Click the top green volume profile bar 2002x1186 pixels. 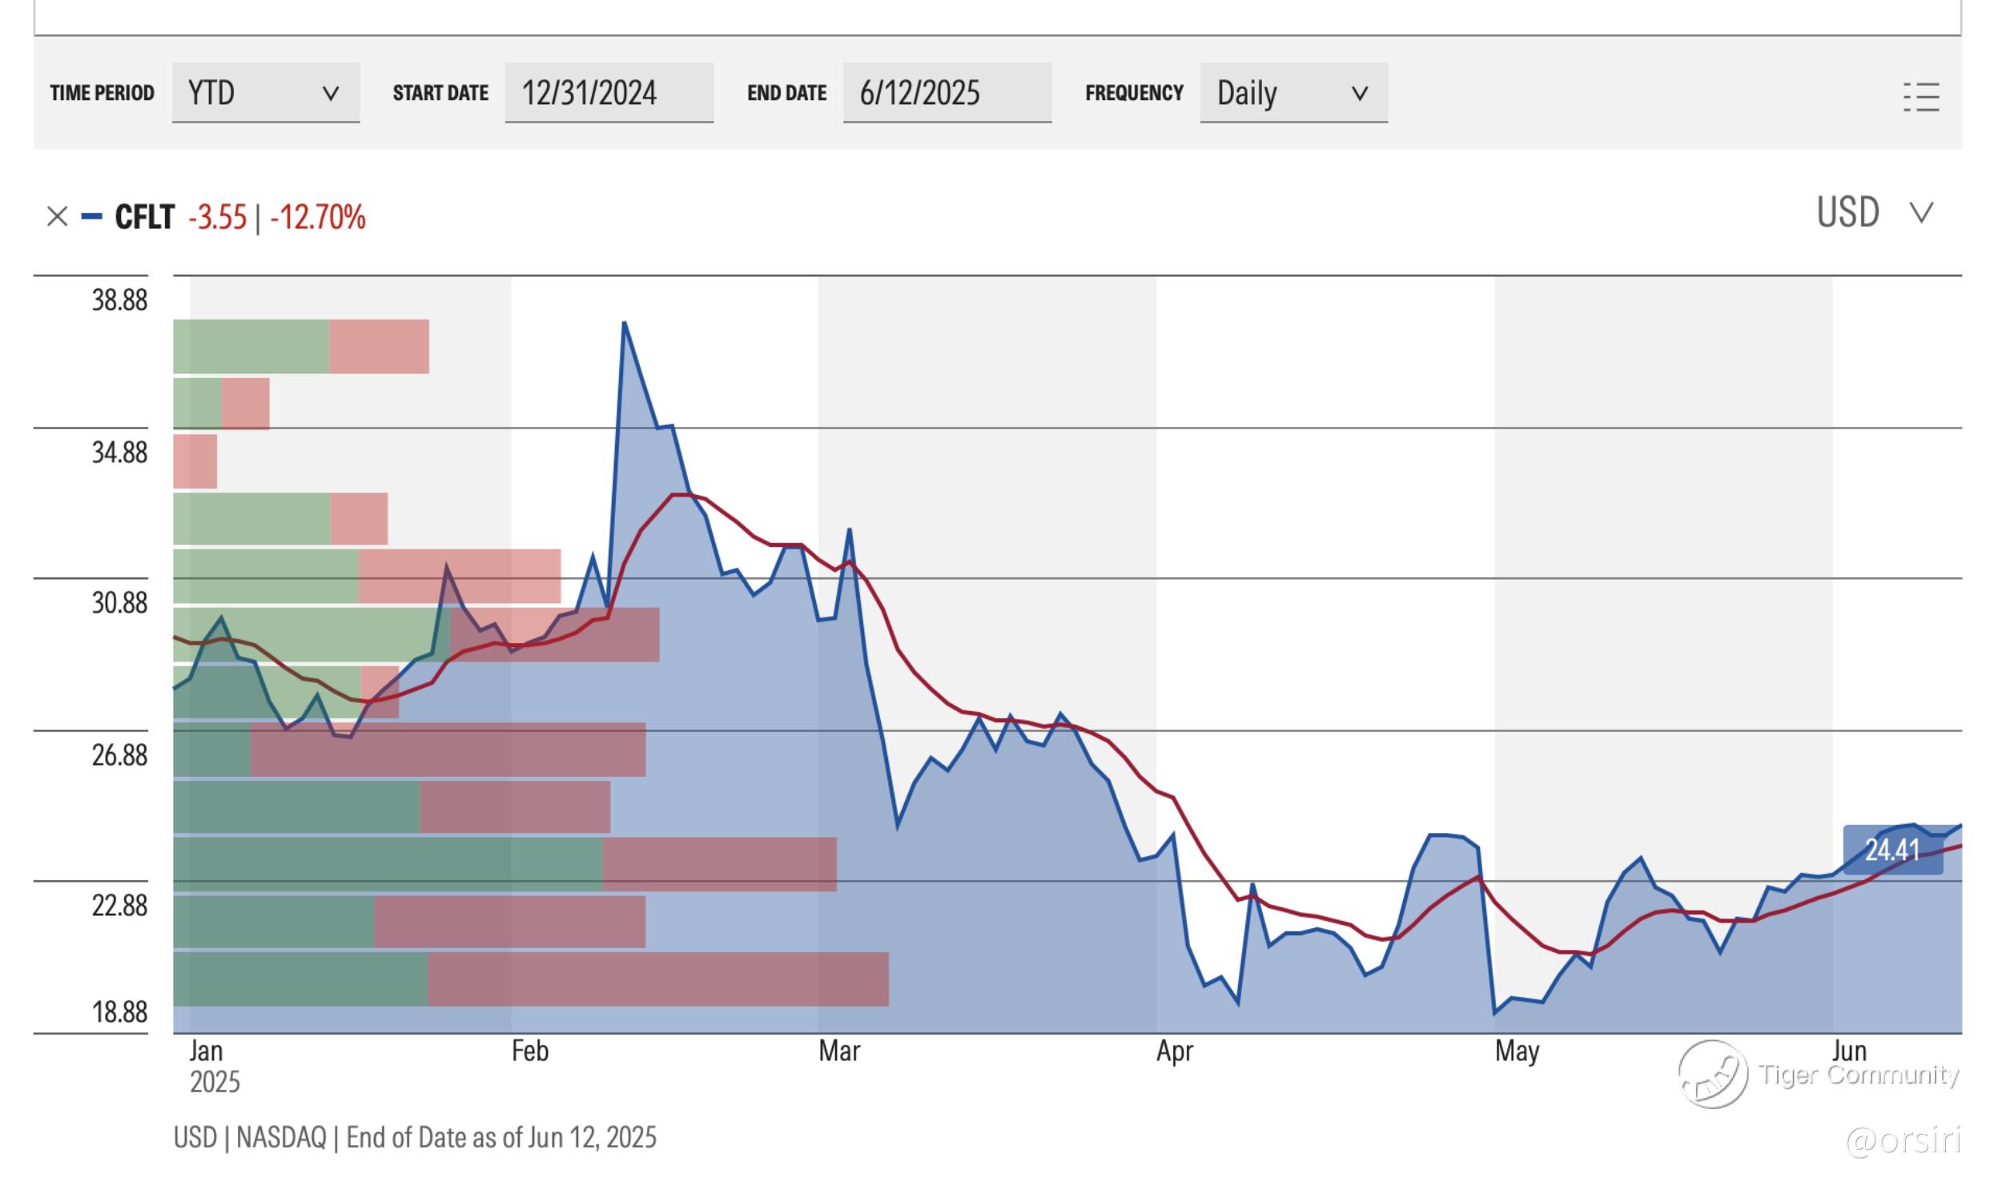251,346
